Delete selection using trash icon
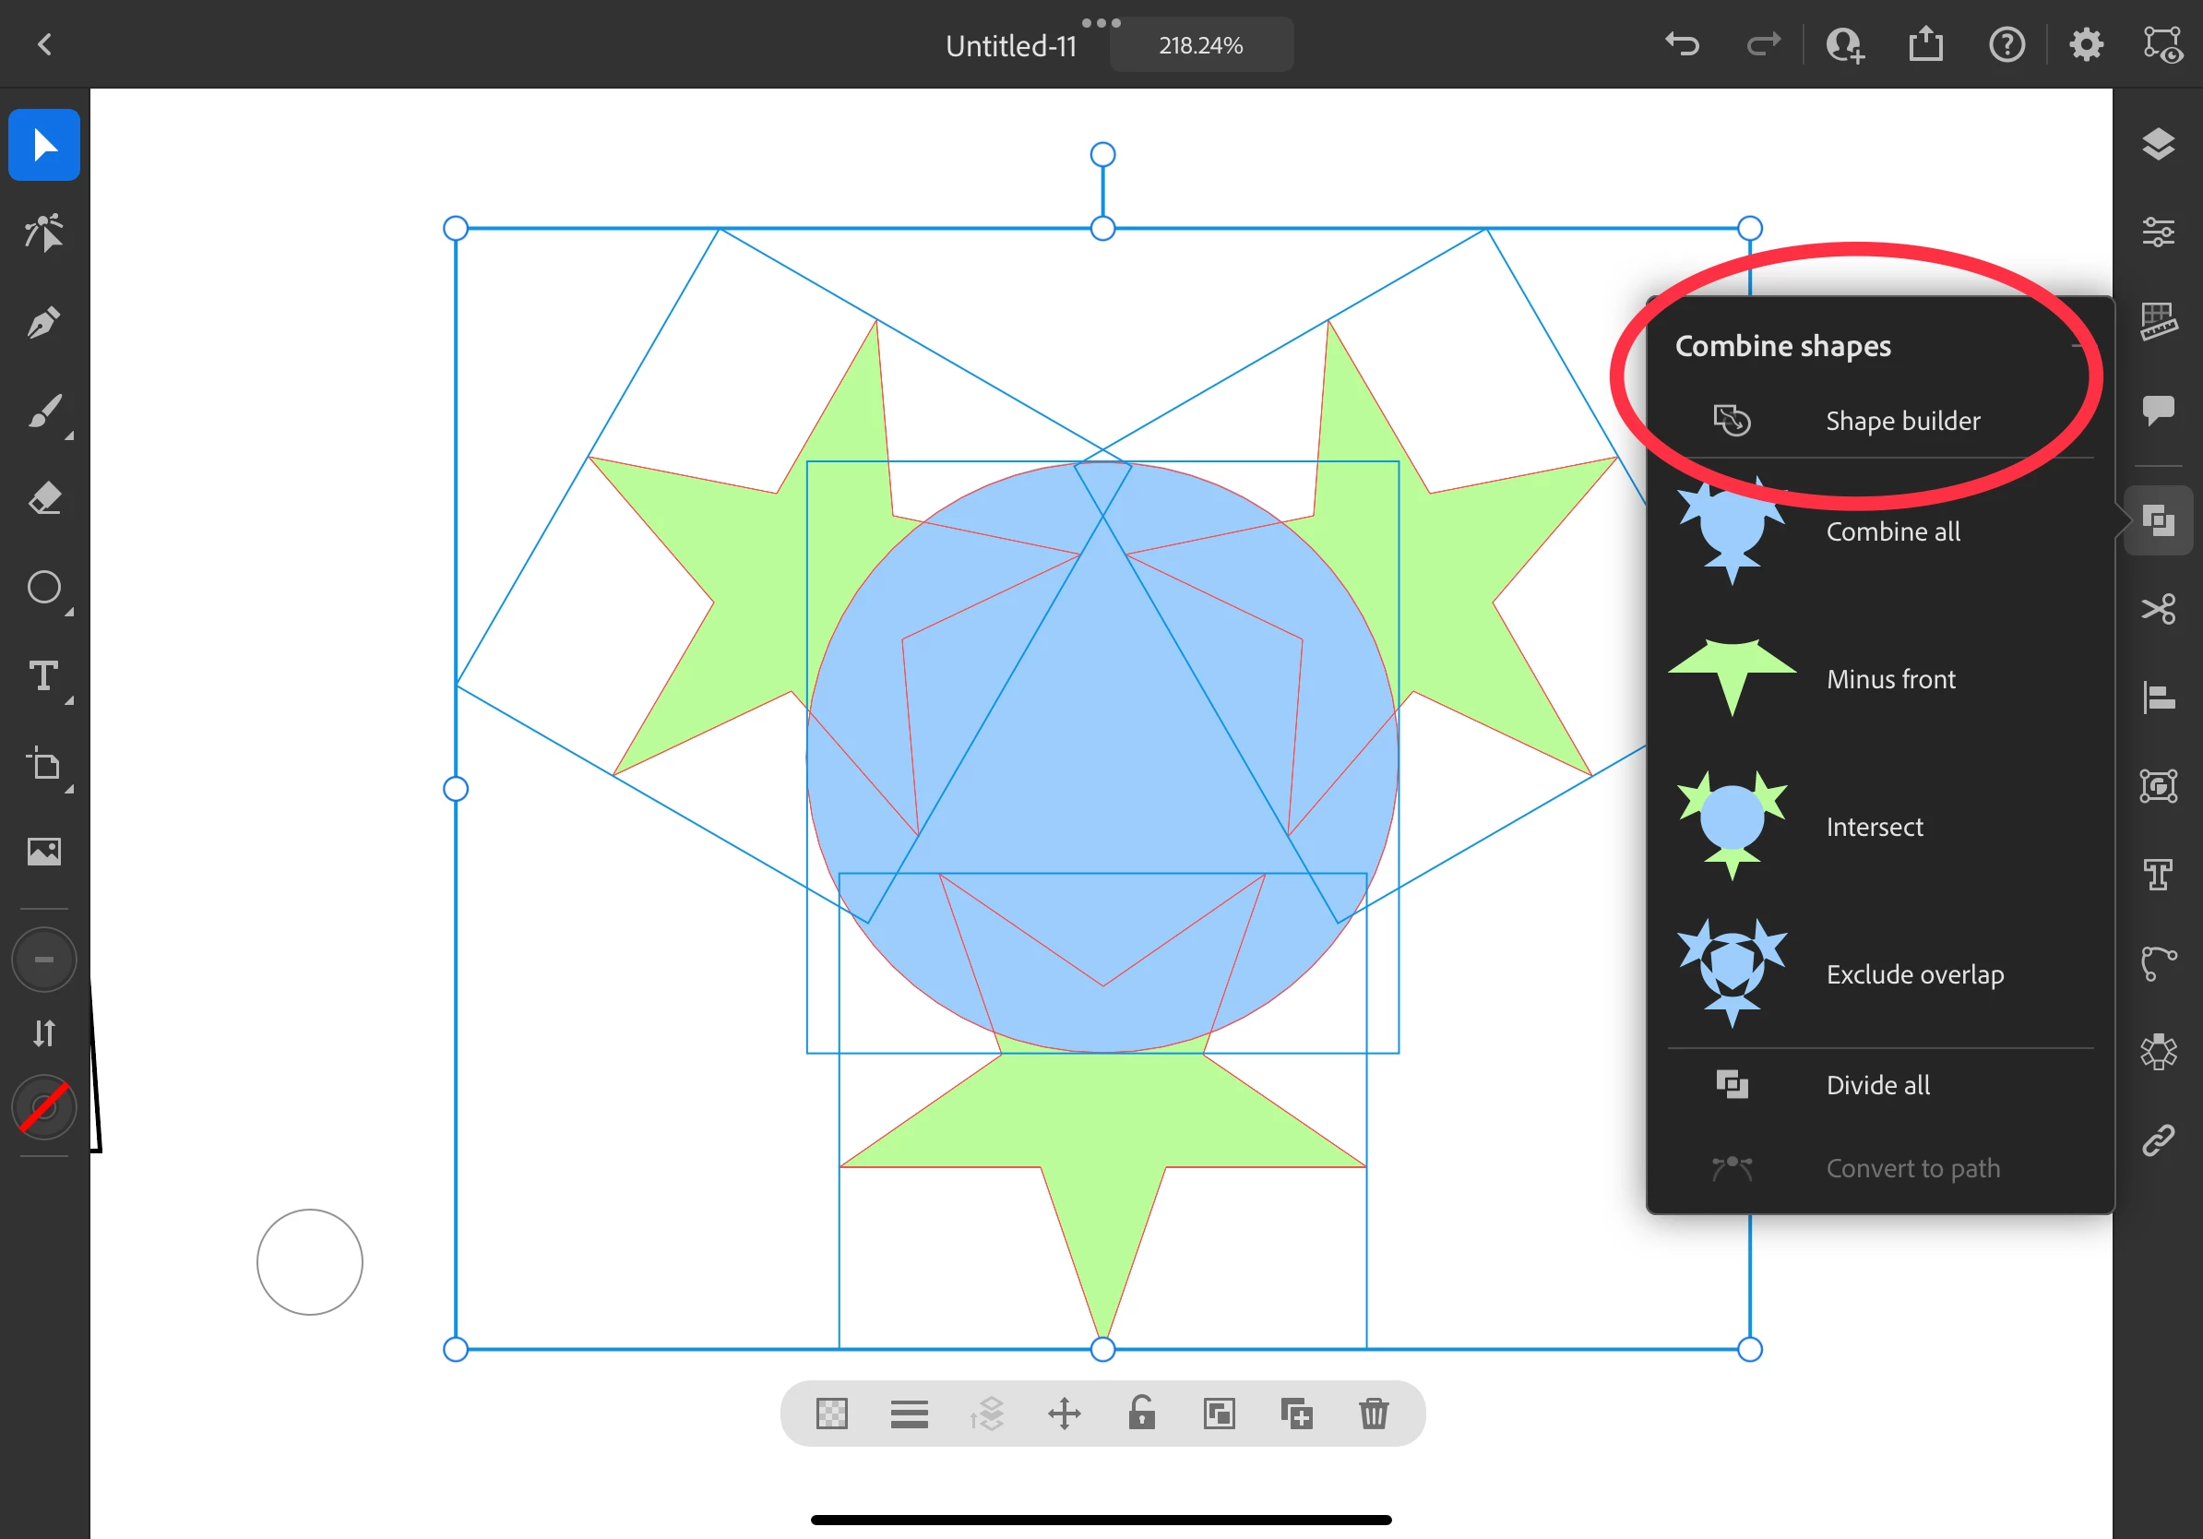The height and width of the screenshot is (1539, 2203). click(1373, 1414)
